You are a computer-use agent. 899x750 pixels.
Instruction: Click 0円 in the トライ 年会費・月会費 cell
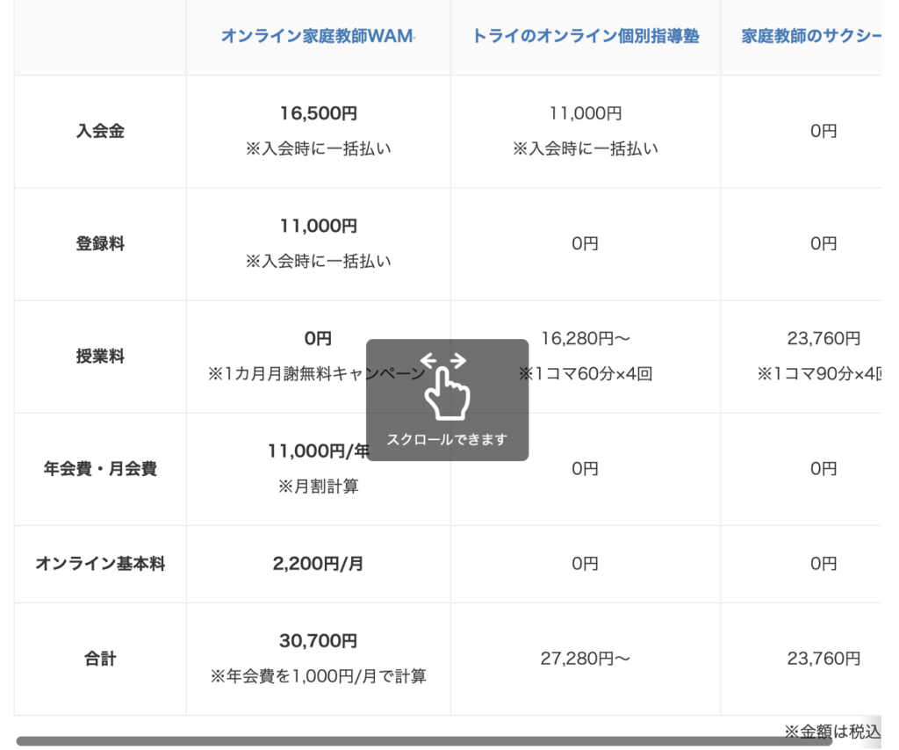pyautogui.click(x=585, y=468)
